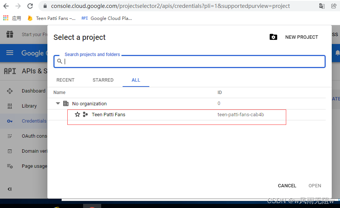Open Page usage agreements item
The height and width of the screenshot is (208, 340).
click(34, 166)
